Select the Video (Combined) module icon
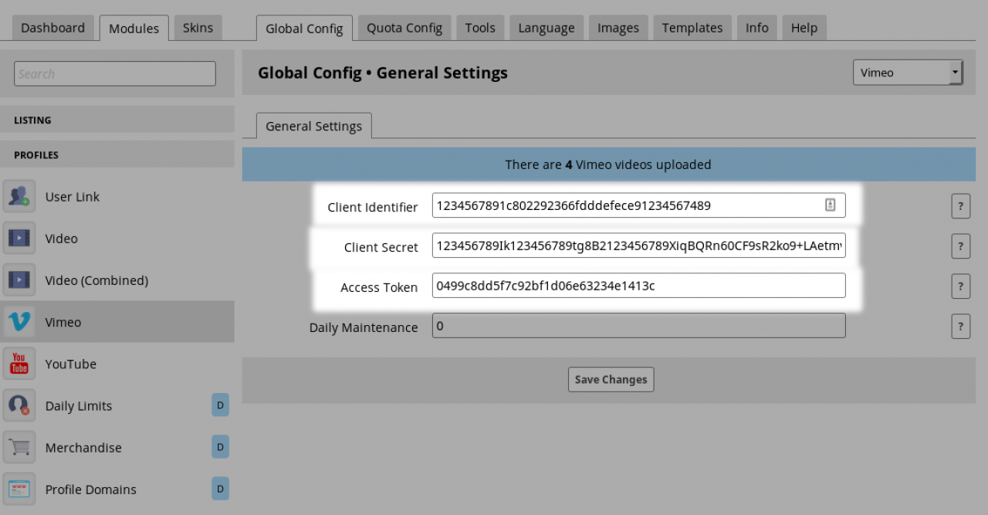Screen dimensions: 988x515 [19, 280]
